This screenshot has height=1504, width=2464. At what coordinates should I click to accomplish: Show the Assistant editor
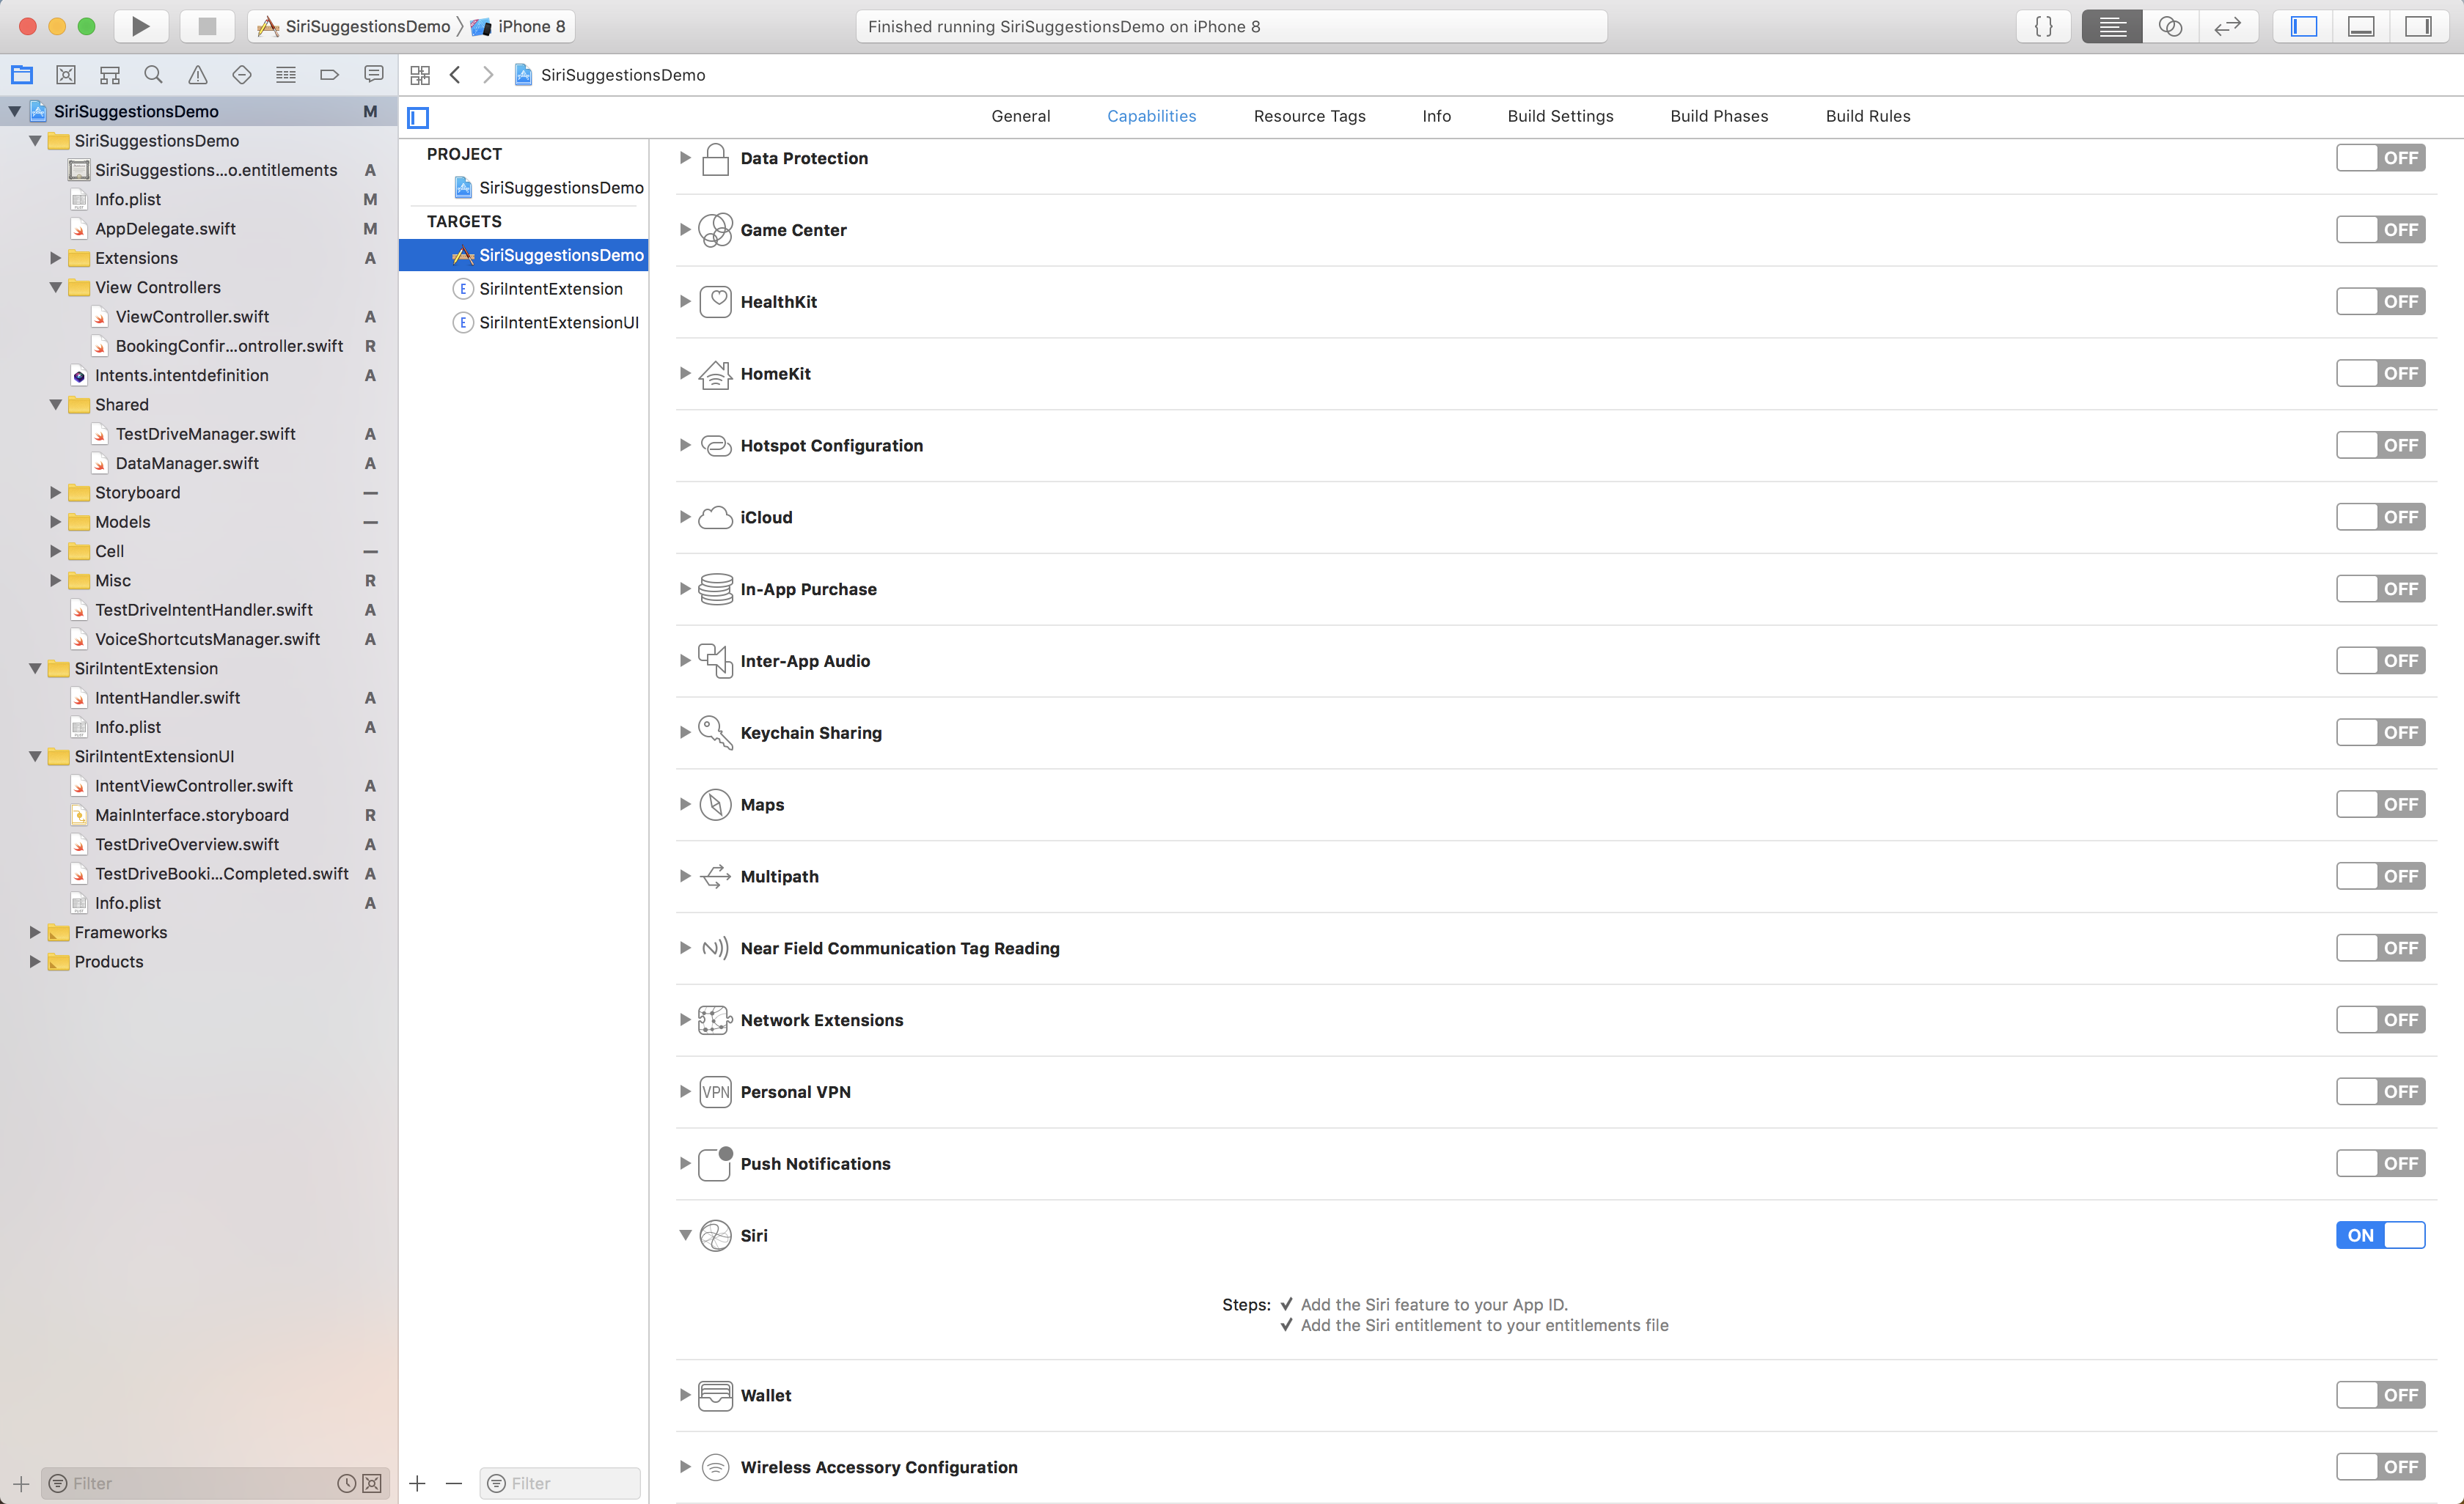[2170, 26]
